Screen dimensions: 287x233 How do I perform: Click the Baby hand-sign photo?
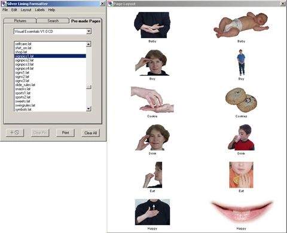pos(152,25)
